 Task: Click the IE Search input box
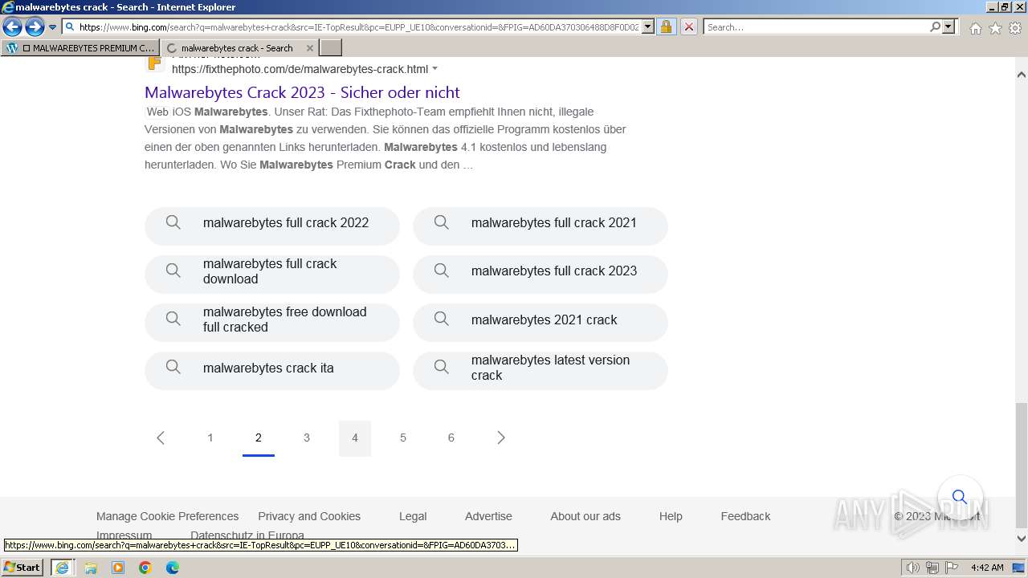816,26
